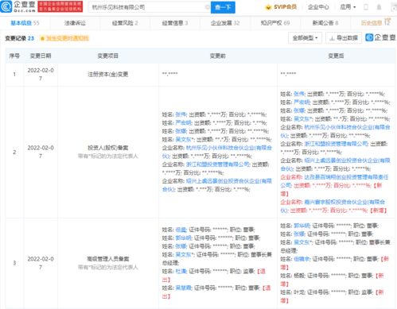Clear the search box with the X icon
397x309 pixels.
tap(207, 7)
